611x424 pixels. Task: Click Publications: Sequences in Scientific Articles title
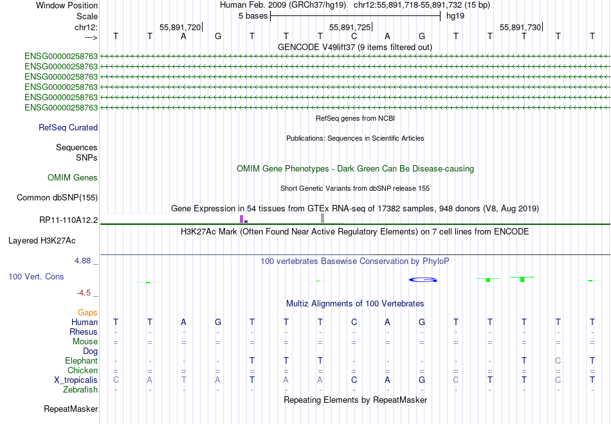355,138
